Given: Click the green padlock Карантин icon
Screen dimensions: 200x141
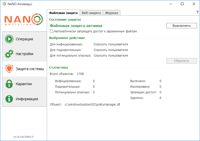Looking at the screenshot, I should click(9, 84).
